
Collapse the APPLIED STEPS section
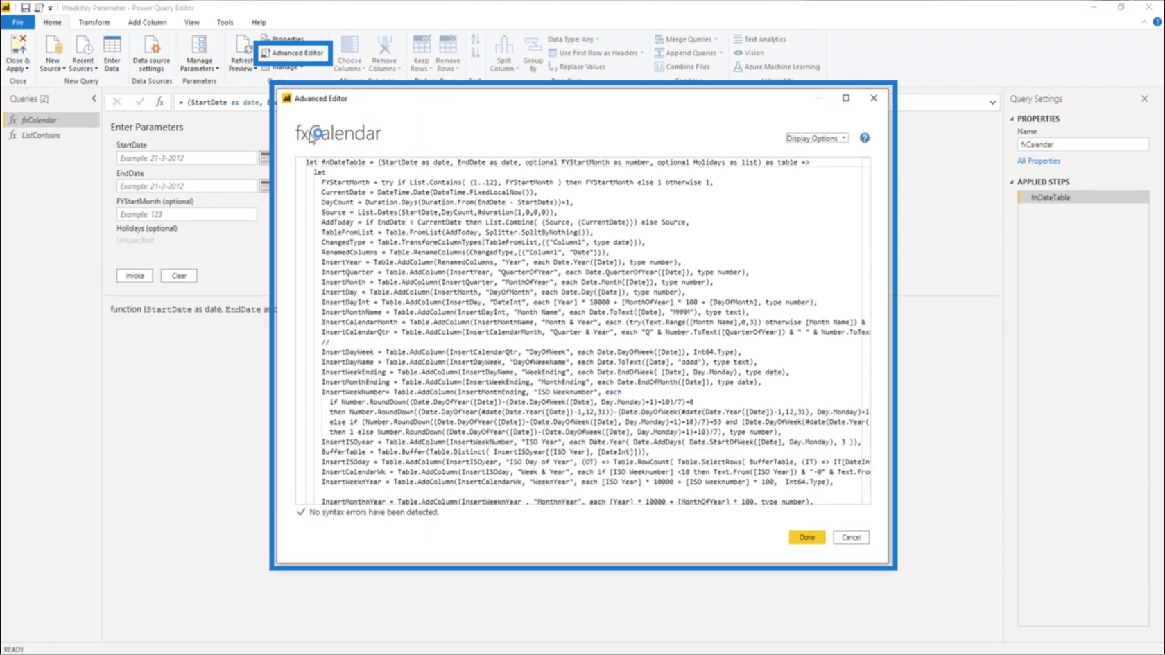click(1012, 182)
